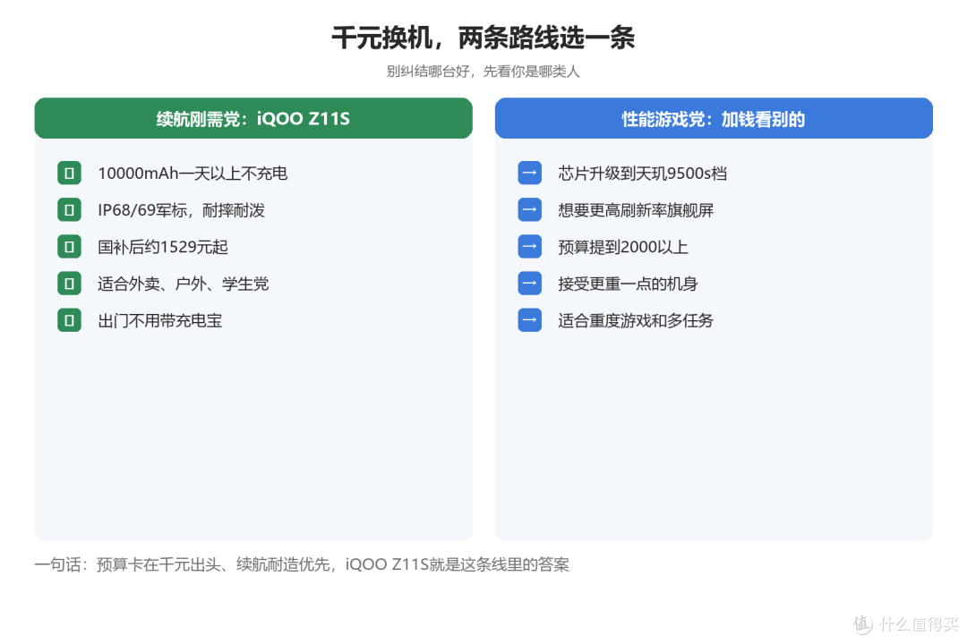Click text IP68/69军标，耐摔耐泼

(181, 210)
